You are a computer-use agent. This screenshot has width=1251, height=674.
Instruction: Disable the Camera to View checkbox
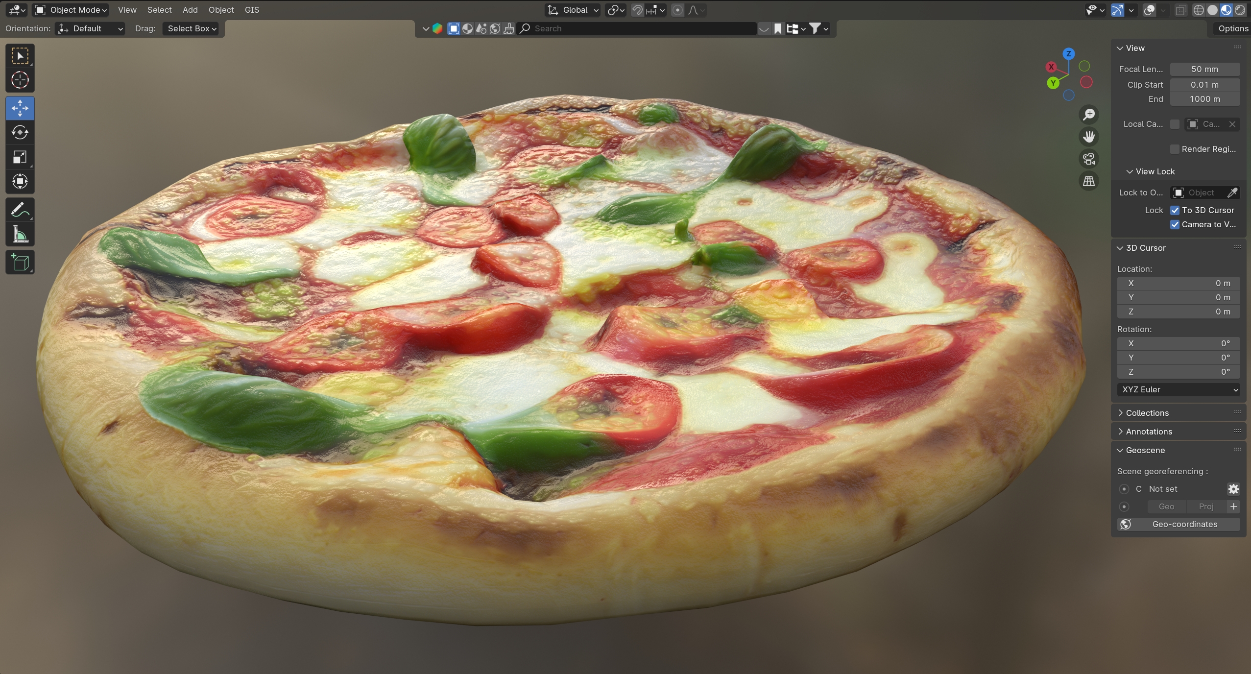tap(1175, 224)
